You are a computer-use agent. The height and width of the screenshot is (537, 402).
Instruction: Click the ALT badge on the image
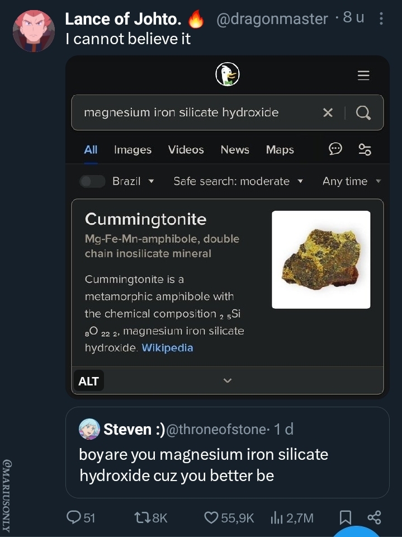(89, 381)
